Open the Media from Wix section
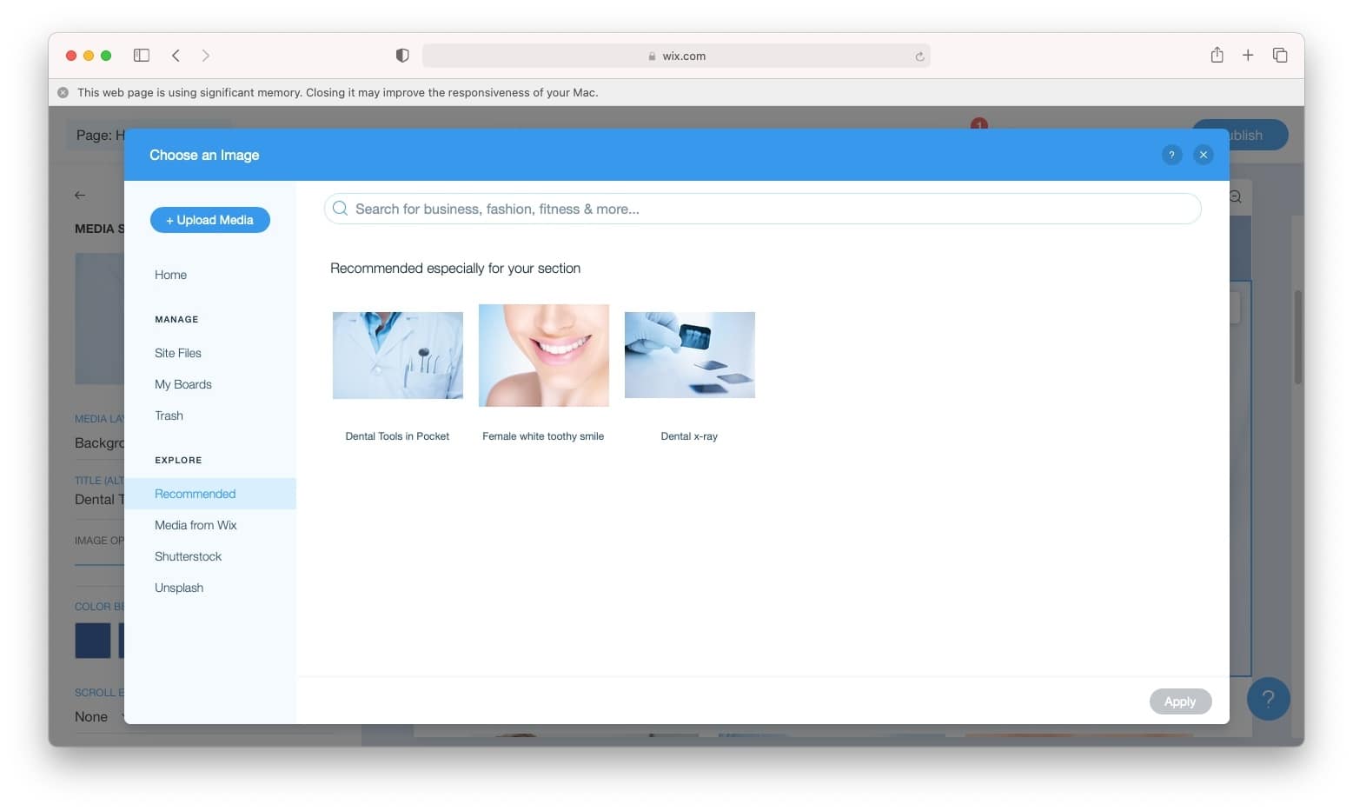The width and height of the screenshot is (1353, 811). coord(196,525)
